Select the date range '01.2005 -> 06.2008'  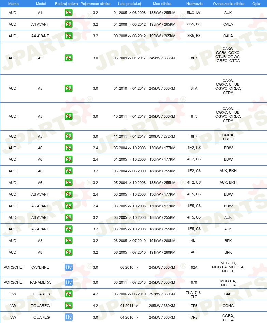[130, 13]
